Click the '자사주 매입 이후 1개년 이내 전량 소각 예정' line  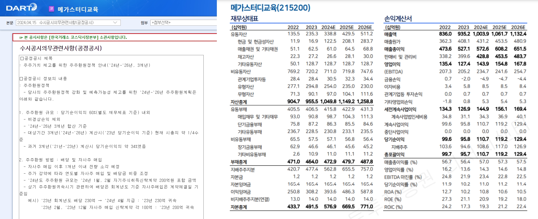72,167
